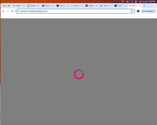
Task: Close the Find Yo tab
Action: point(53,6)
